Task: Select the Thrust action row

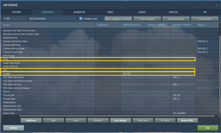Action: point(110,92)
